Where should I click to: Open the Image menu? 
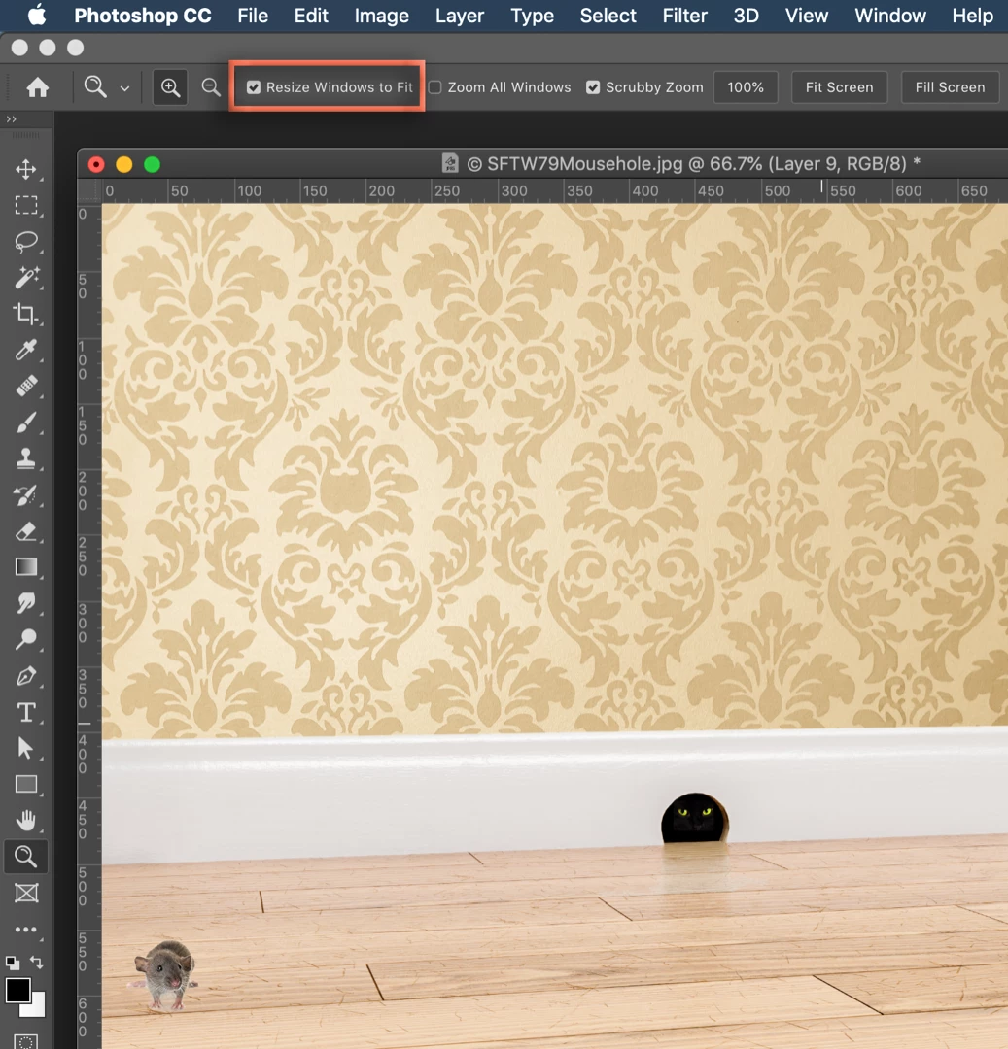coord(381,16)
